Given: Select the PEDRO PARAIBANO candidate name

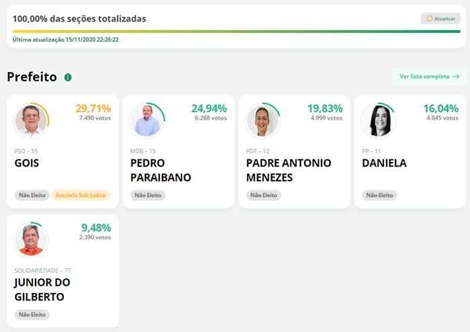Looking at the screenshot, I should point(160,170).
